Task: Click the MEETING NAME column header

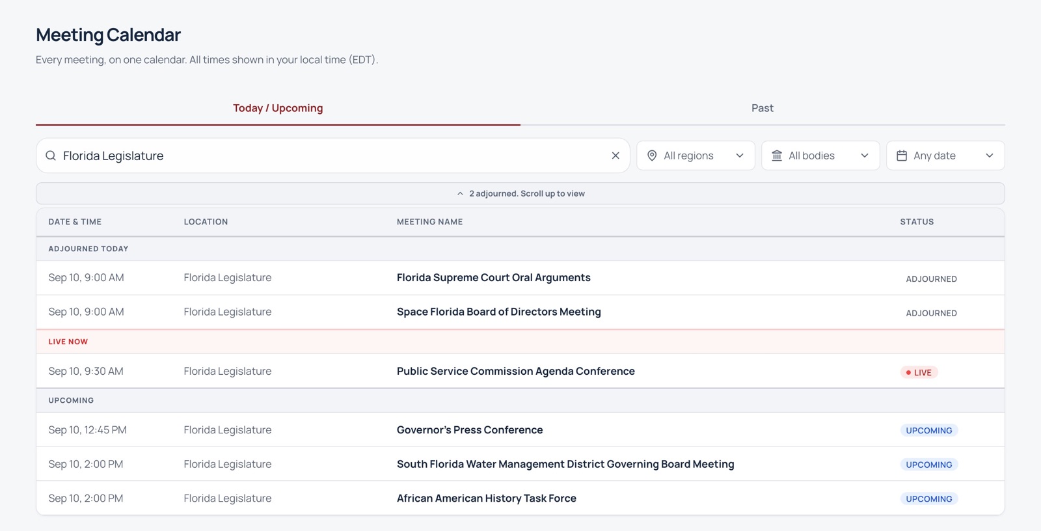Action: point(430,222)
